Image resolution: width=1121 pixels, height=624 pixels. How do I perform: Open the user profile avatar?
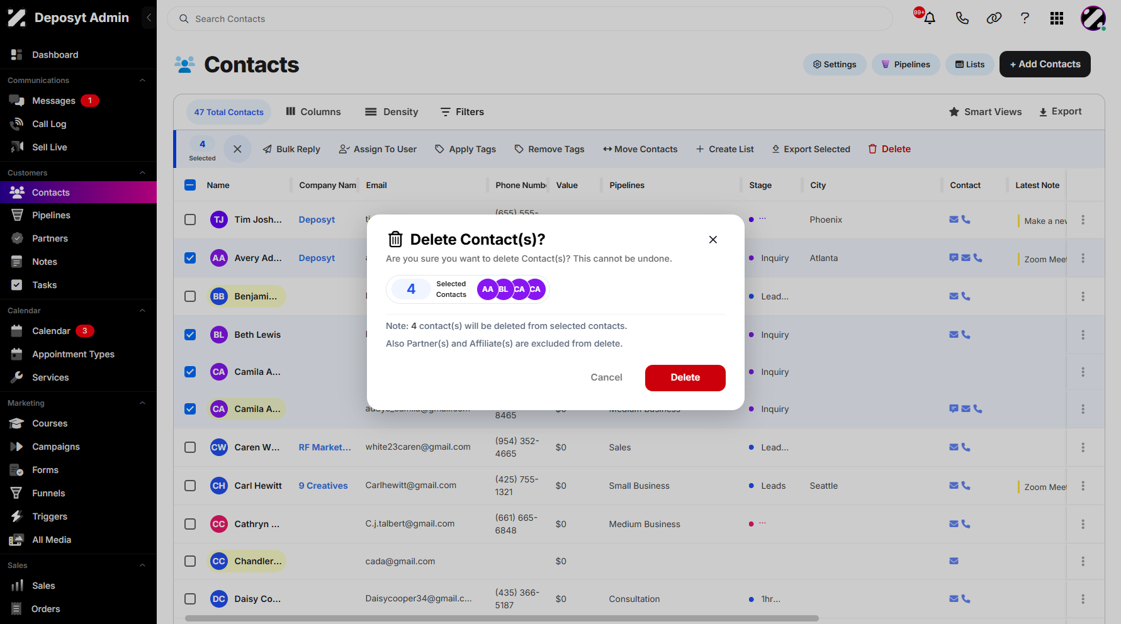(1093, 18)
